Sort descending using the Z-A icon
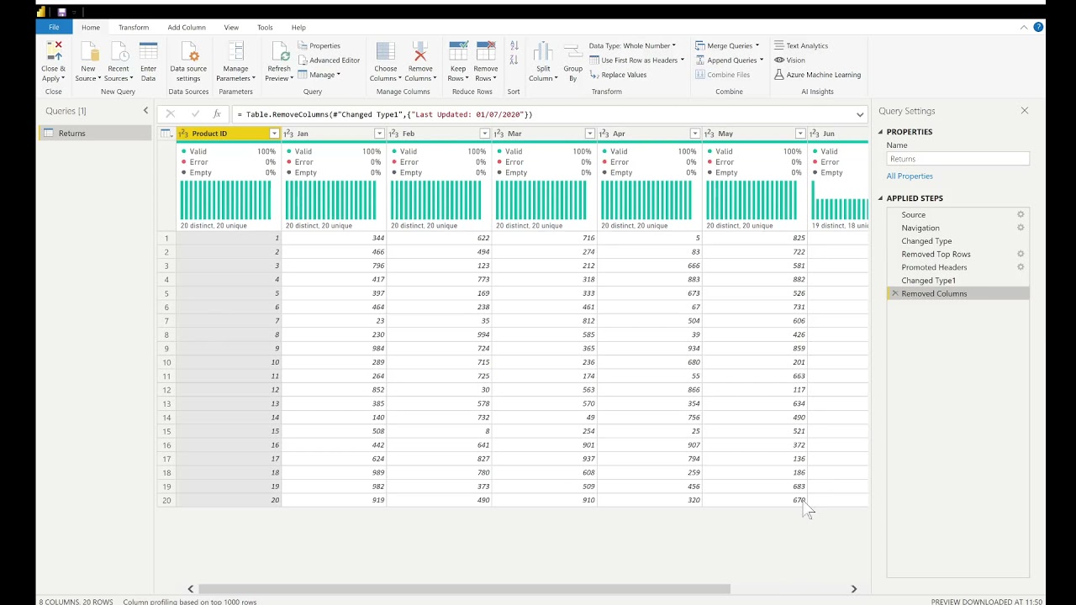This screenshot has width=1076, height=605. pos(514,60)
